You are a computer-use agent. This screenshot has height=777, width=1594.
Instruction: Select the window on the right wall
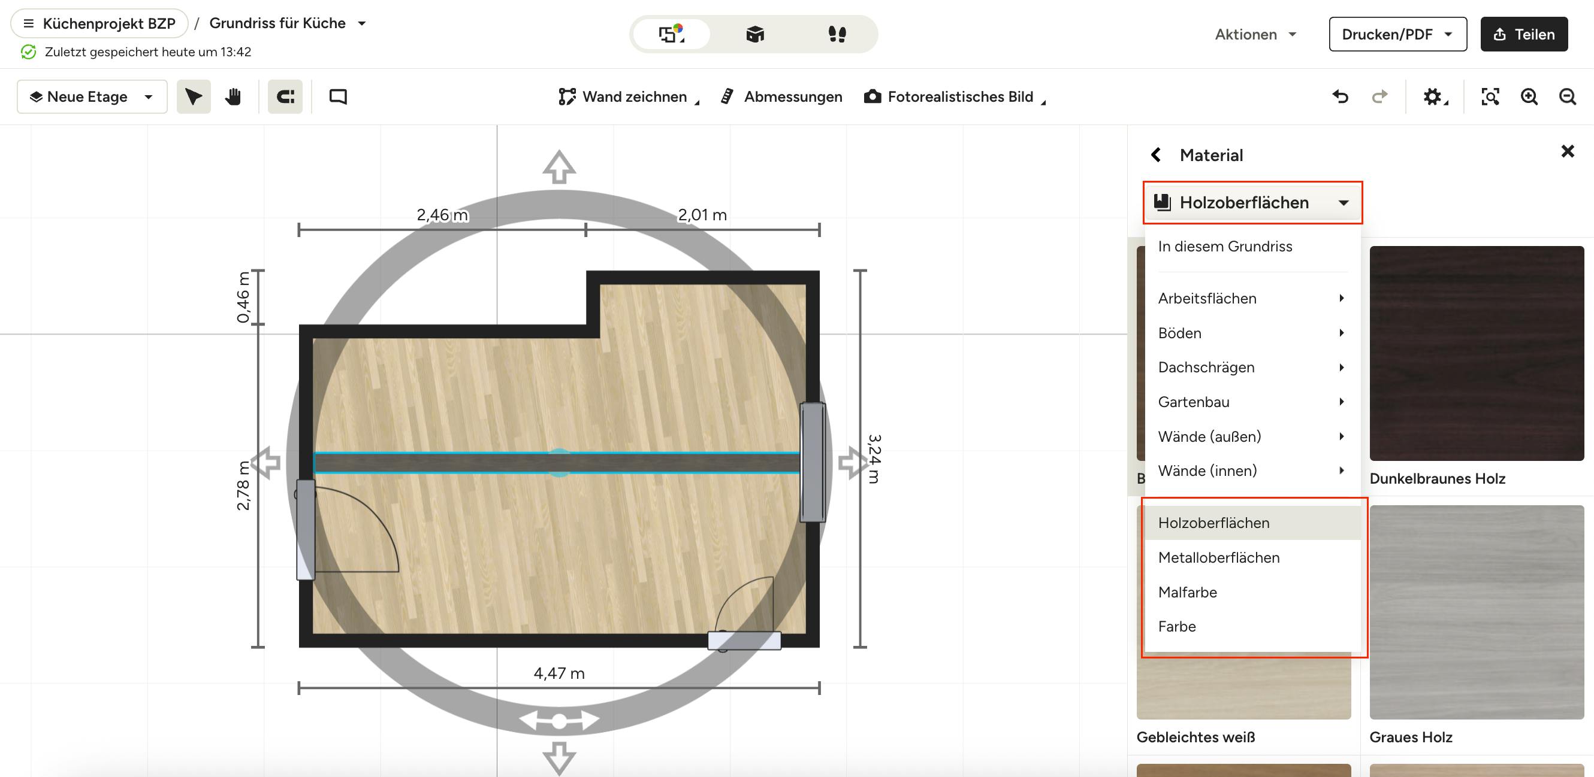tap(813, 462)
